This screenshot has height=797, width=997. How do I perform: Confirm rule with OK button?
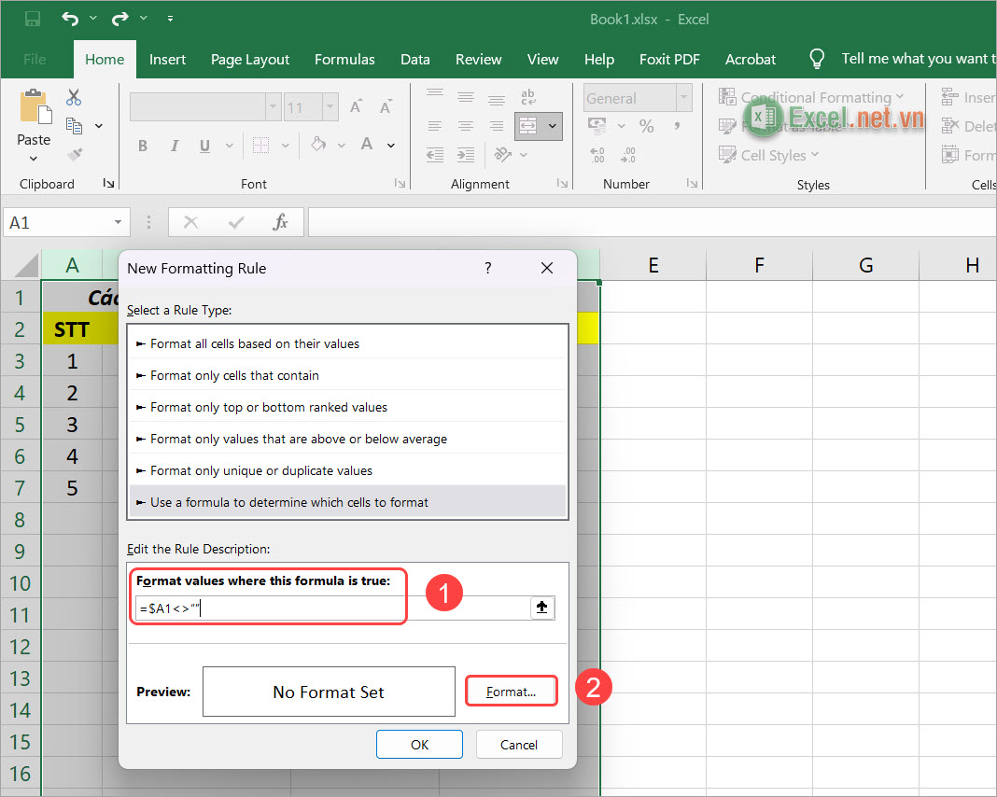[x=420, y=744]
